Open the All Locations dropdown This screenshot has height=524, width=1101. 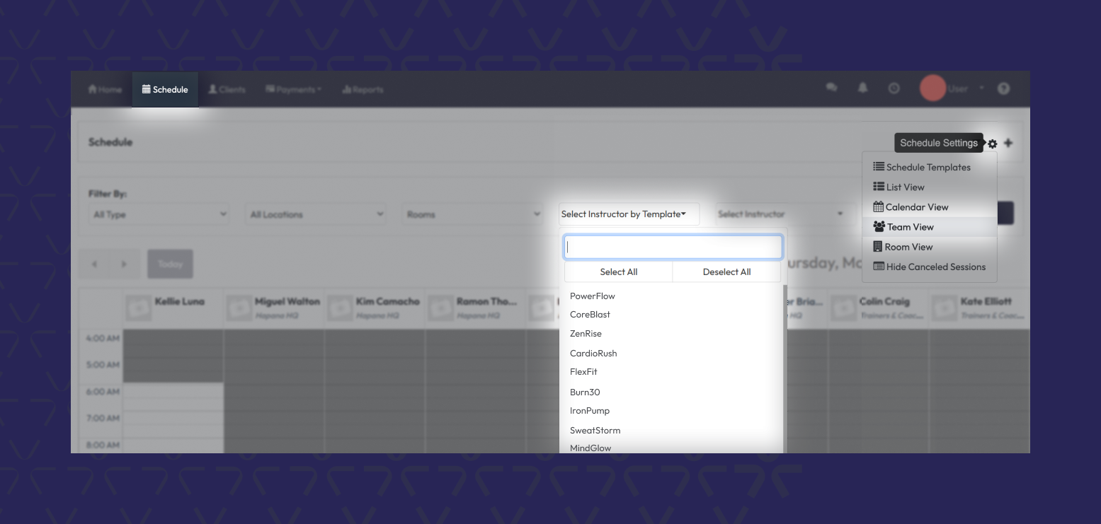click(x=316, y=214)
